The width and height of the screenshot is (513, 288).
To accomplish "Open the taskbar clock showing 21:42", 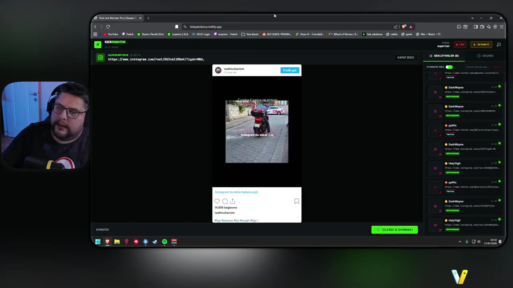I will (x=491, y=242).
